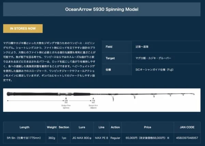This screenshot has height=146, width=205.
Task: Select the OceanArrow 5930 Spinning Model heading
Action: point(102,9)
